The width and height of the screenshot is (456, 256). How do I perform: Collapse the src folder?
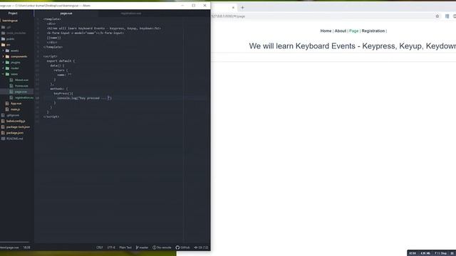8,45
